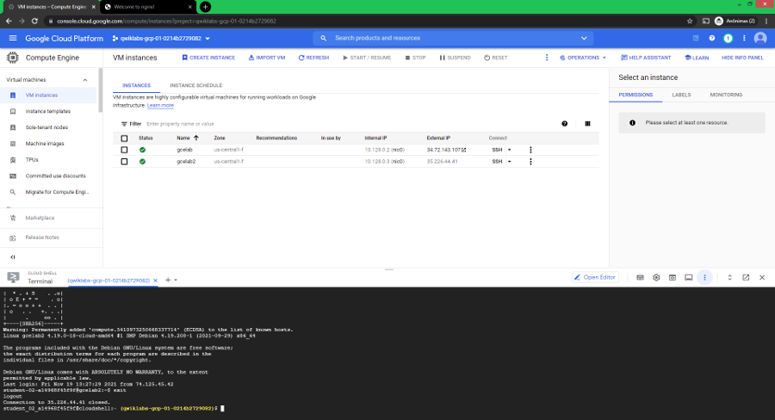Follow the Learn more link
775x420 pixels.
(x=160, y=106)
